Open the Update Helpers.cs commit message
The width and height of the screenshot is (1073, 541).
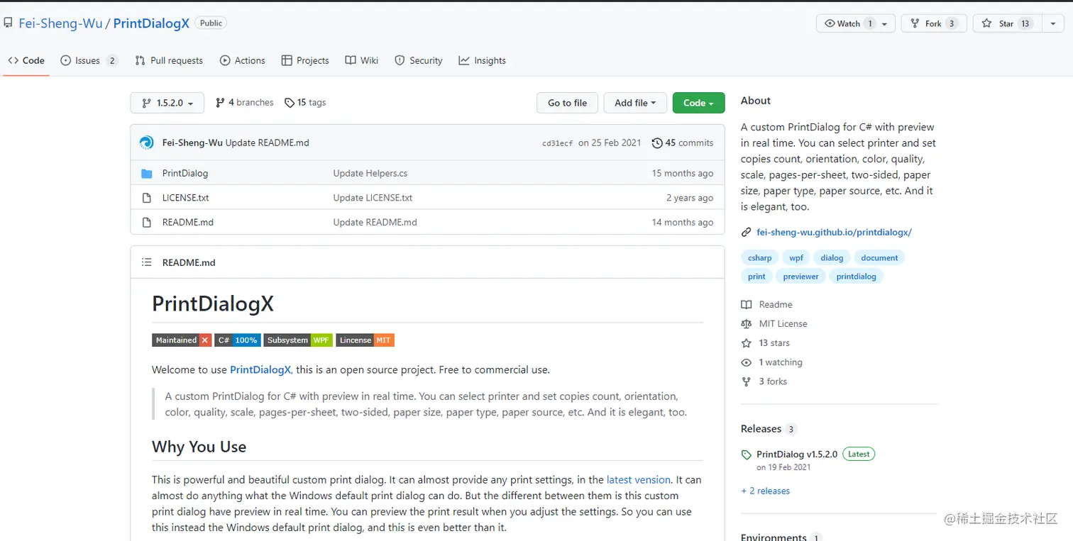click(x=370, y=173)
